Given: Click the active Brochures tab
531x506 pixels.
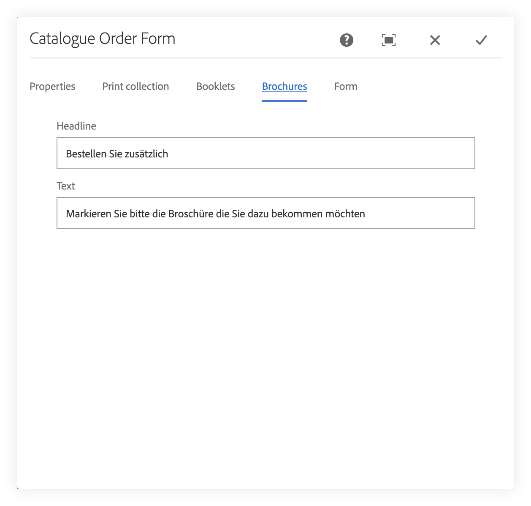Looking at the screenshot, I should [284, 87].
